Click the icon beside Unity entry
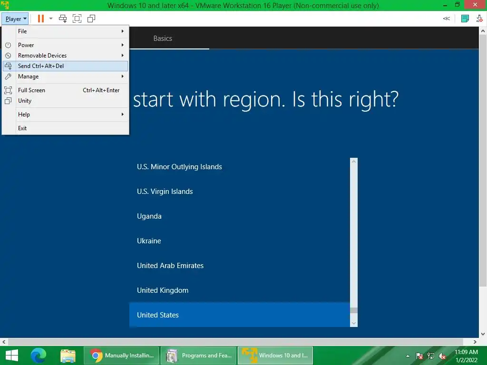The image size is (487, 365). 9,101
